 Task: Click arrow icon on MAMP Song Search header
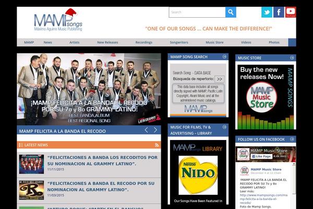click(x=224, y=56)
